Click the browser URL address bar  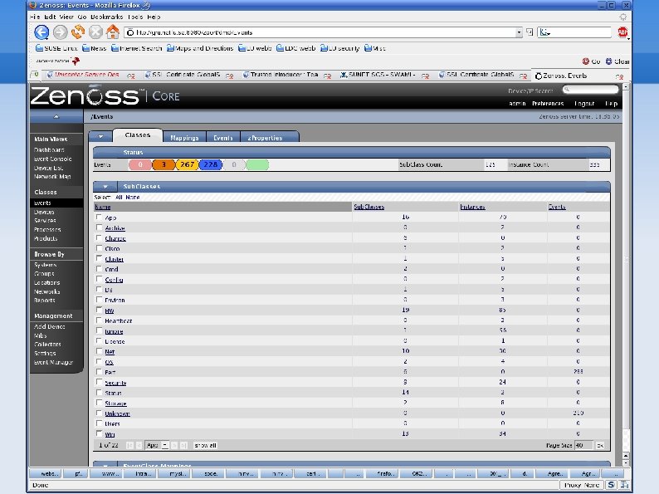[320, 32]
